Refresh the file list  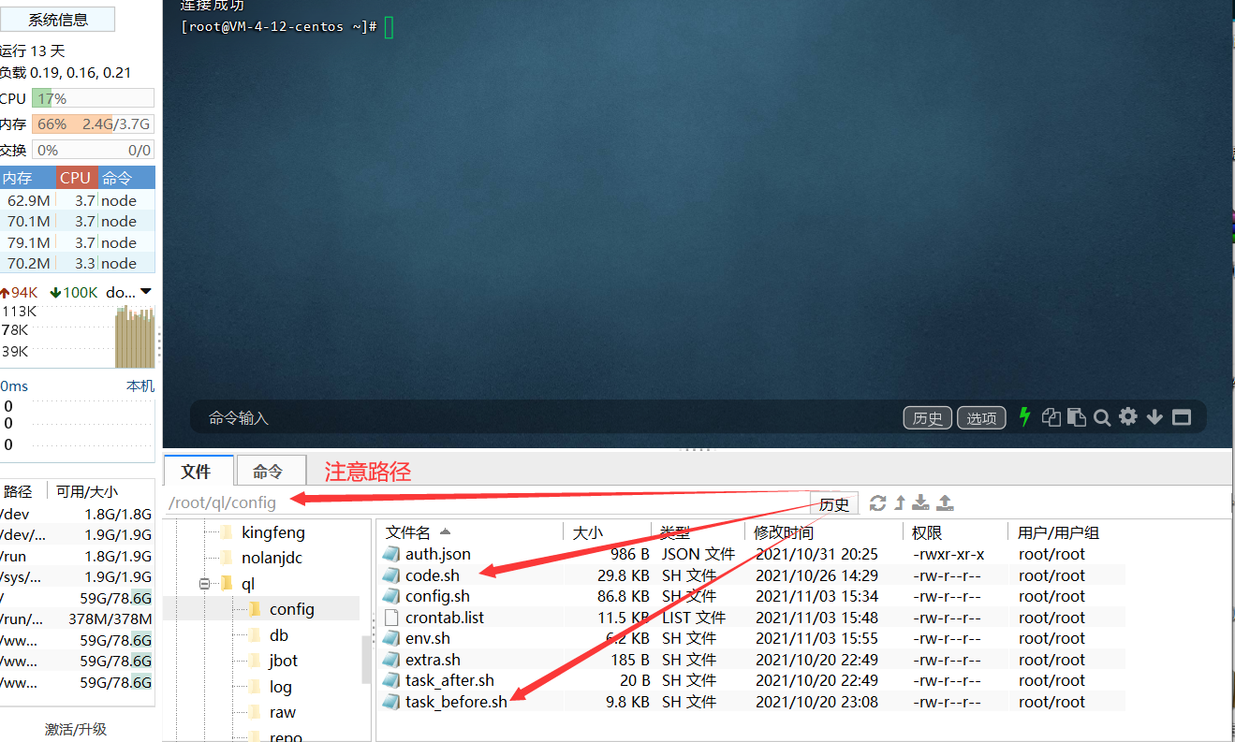click(877, 503)
